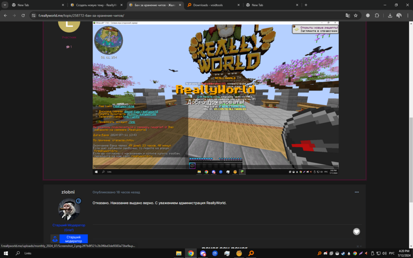Select the Бан за хранение читов tab
The width and height of the screenshot is (413, 258).
pos(155,5)
